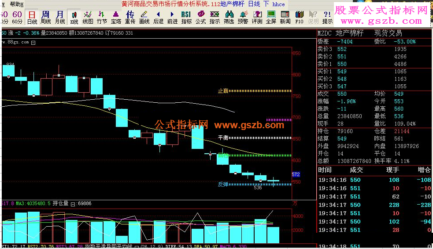Image resolution: width=433 pixels, height=249 pixels.
Task: Select the 卖价3 552 order row
Action: pos(374,49)
